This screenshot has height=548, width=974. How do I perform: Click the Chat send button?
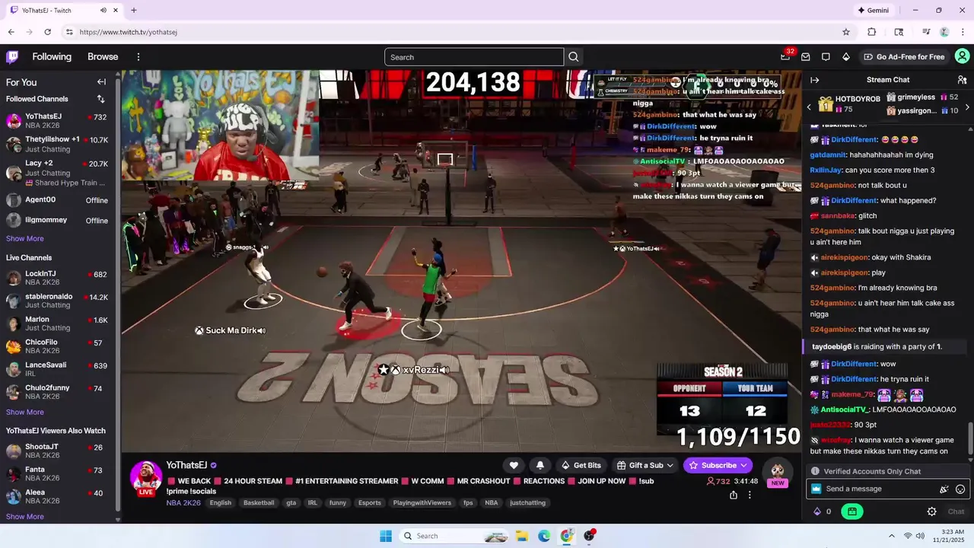tap(956, 511)
